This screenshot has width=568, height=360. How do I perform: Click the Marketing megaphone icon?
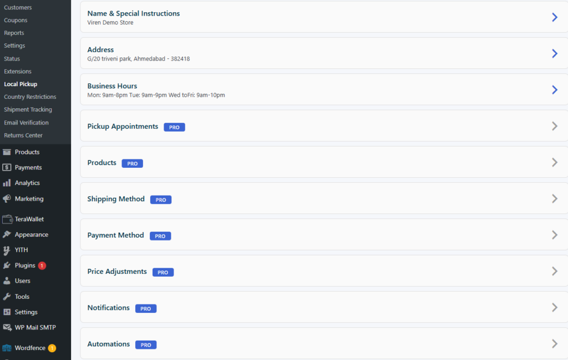coord(7,199)
